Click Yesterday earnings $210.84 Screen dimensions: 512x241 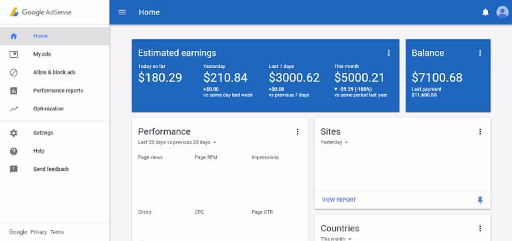(225, 78)
